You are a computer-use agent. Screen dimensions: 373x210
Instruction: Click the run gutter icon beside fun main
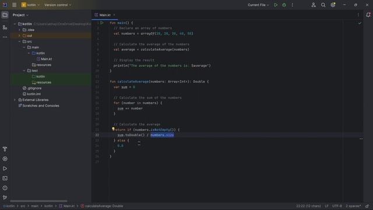tap(102, 23)
